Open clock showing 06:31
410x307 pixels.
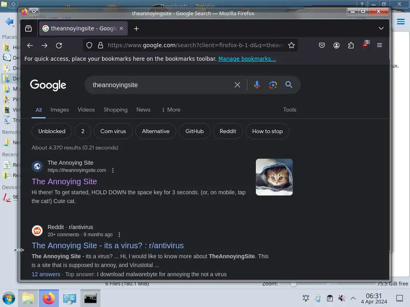[x=374, y=298]
